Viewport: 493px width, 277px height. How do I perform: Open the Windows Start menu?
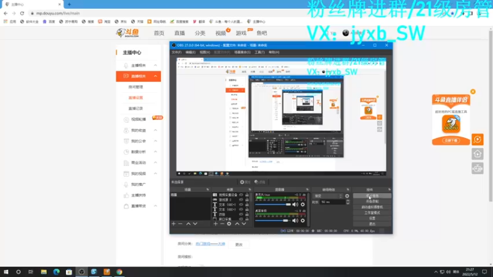coord(6,272)
